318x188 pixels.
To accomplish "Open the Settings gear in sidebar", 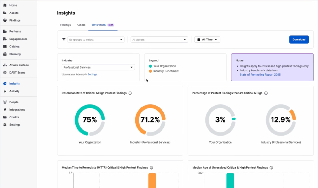I will coord(5,125).
